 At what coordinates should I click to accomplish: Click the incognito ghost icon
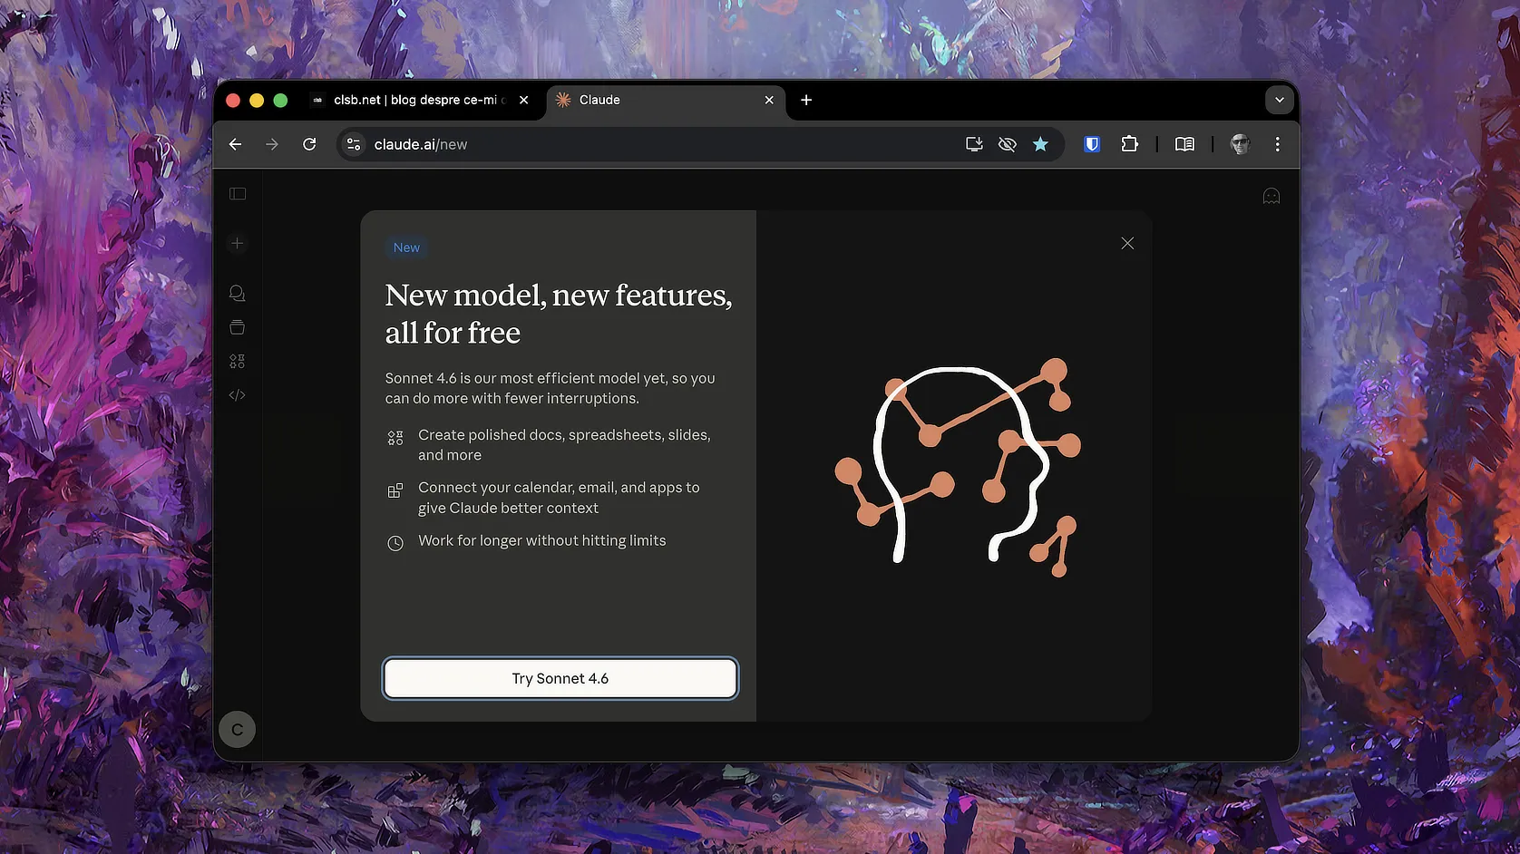click(x=1272, y=196)
